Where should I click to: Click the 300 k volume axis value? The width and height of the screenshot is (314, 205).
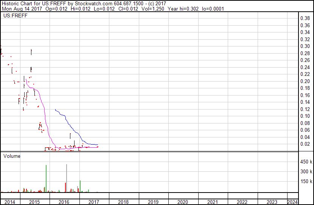[x=306, y=171]
